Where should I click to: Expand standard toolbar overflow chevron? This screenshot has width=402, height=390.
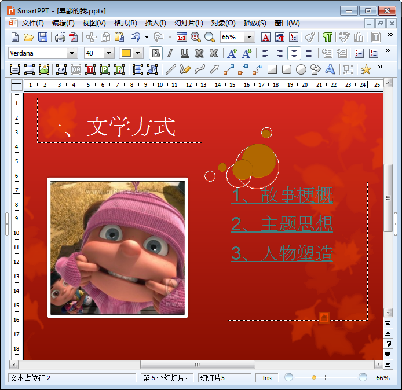[x=390, y=35]
